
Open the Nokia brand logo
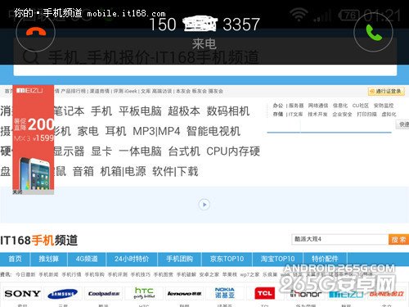coord(224,293)
